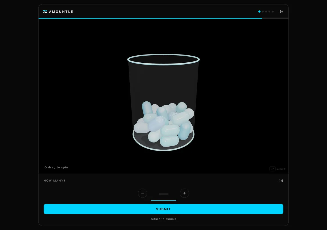
Task: Click the "HOW MANY?" prompt label
Action: pyautogui.click(x=55, y=181)
